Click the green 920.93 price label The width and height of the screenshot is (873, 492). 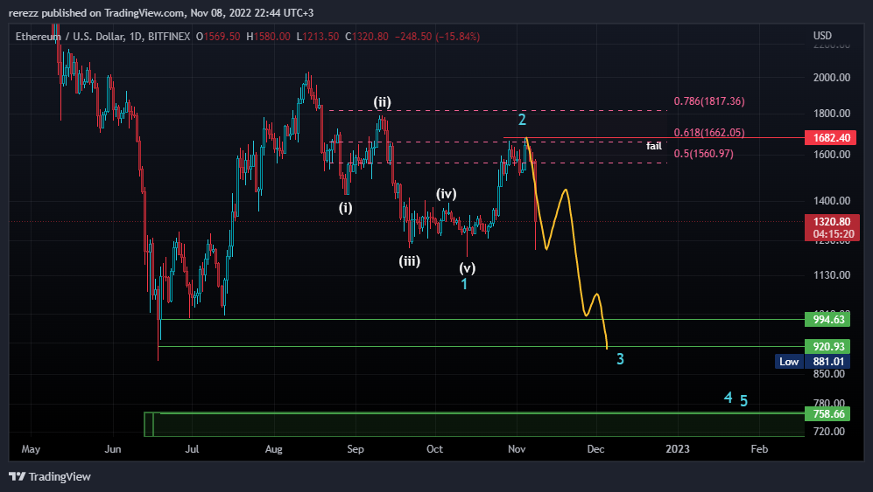tap(827, 346)
